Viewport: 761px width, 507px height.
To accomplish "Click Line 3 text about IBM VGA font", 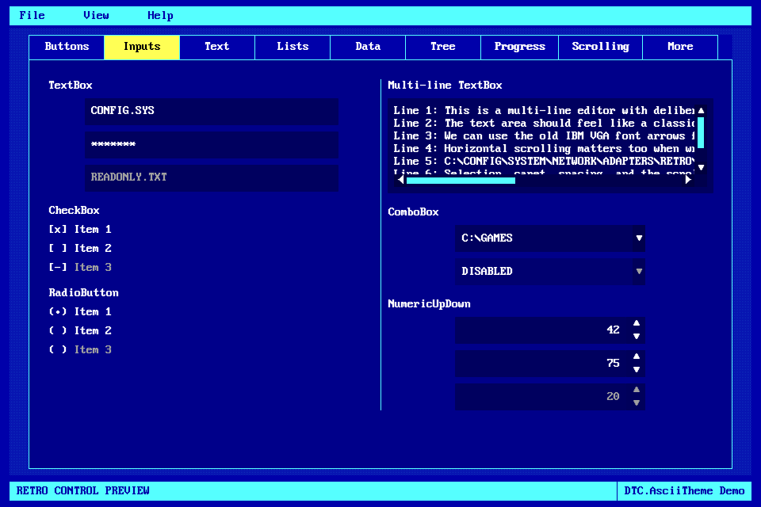I will click(544, 135).
